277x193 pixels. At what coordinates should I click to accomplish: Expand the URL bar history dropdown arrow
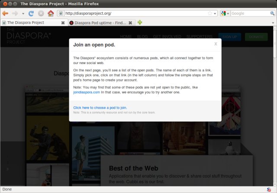click(x=215, y=13)
